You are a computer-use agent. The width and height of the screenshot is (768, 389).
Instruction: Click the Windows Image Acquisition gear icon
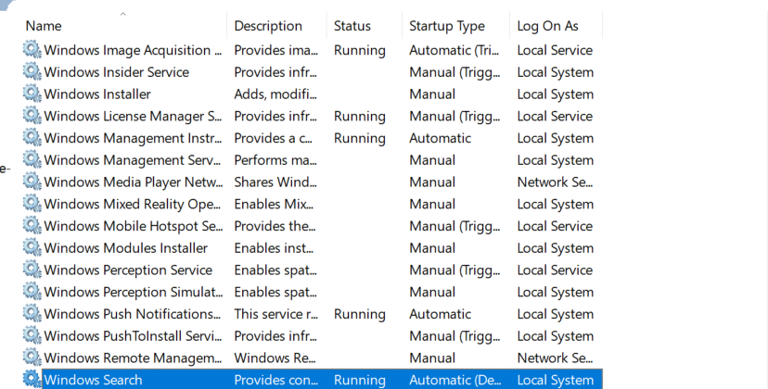[32, 50]
